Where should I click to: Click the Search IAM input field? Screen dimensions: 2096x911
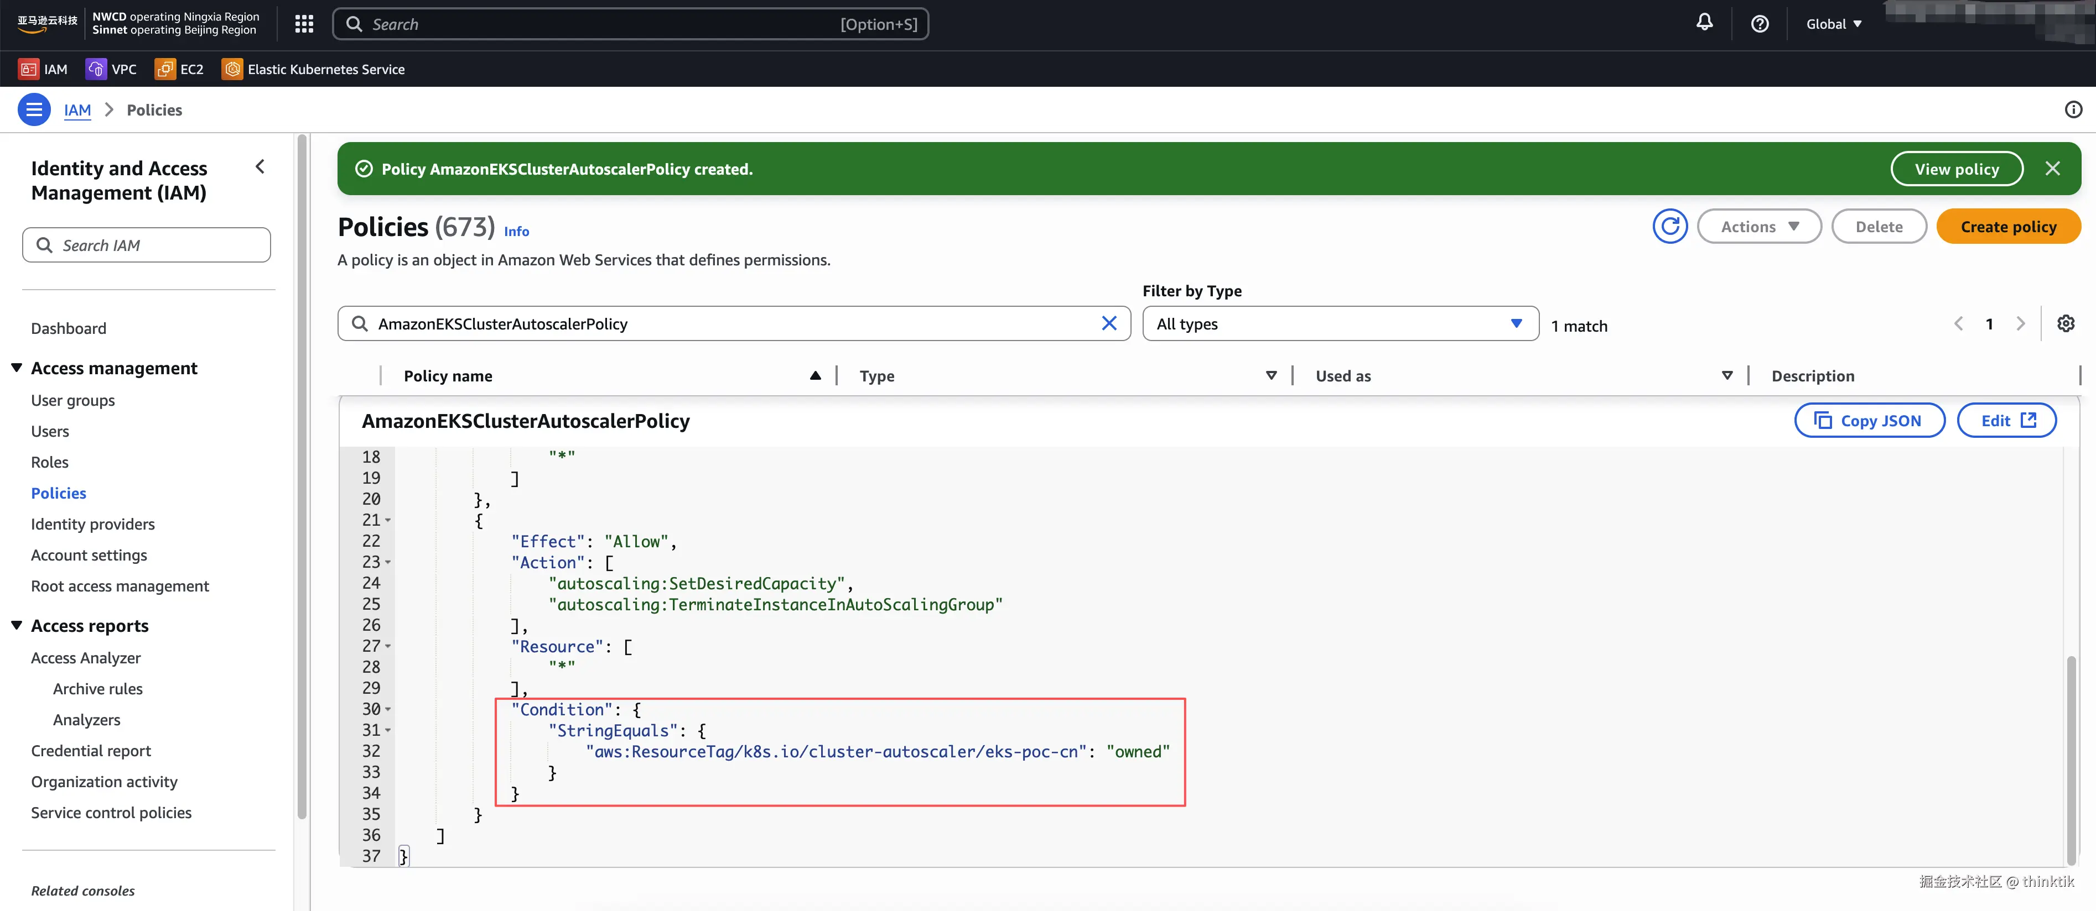pyautogui.click(x=147, y=245)
